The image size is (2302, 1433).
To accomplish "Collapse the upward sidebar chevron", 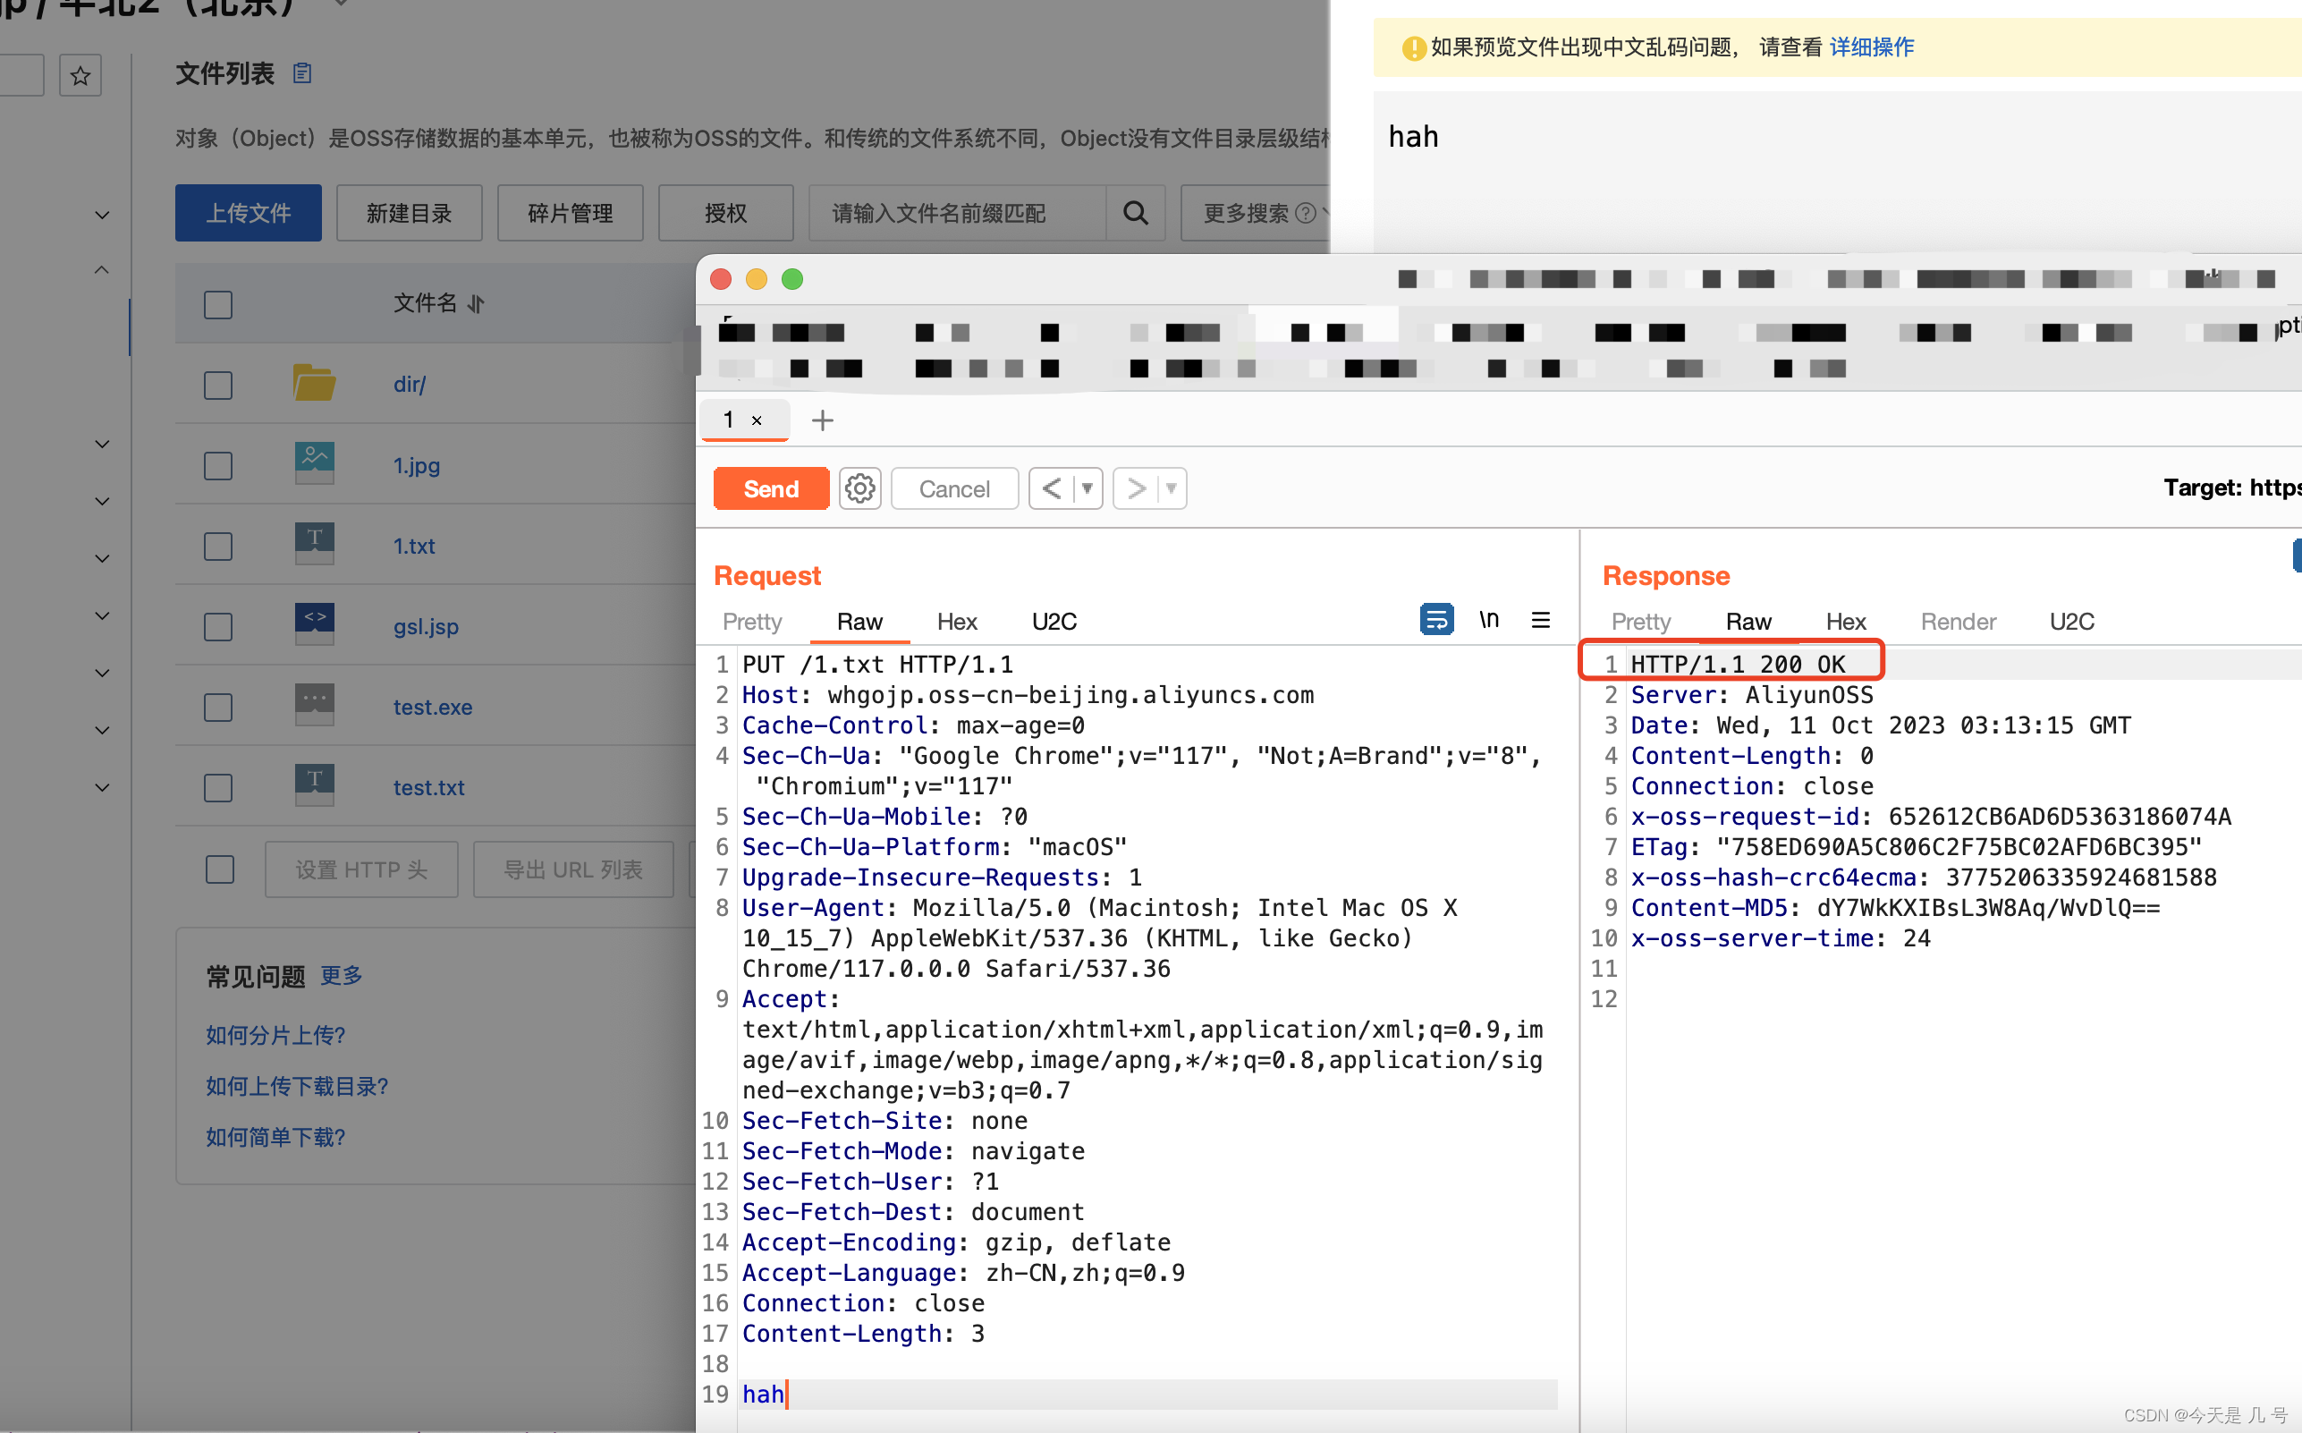I will tap(102, 270).
